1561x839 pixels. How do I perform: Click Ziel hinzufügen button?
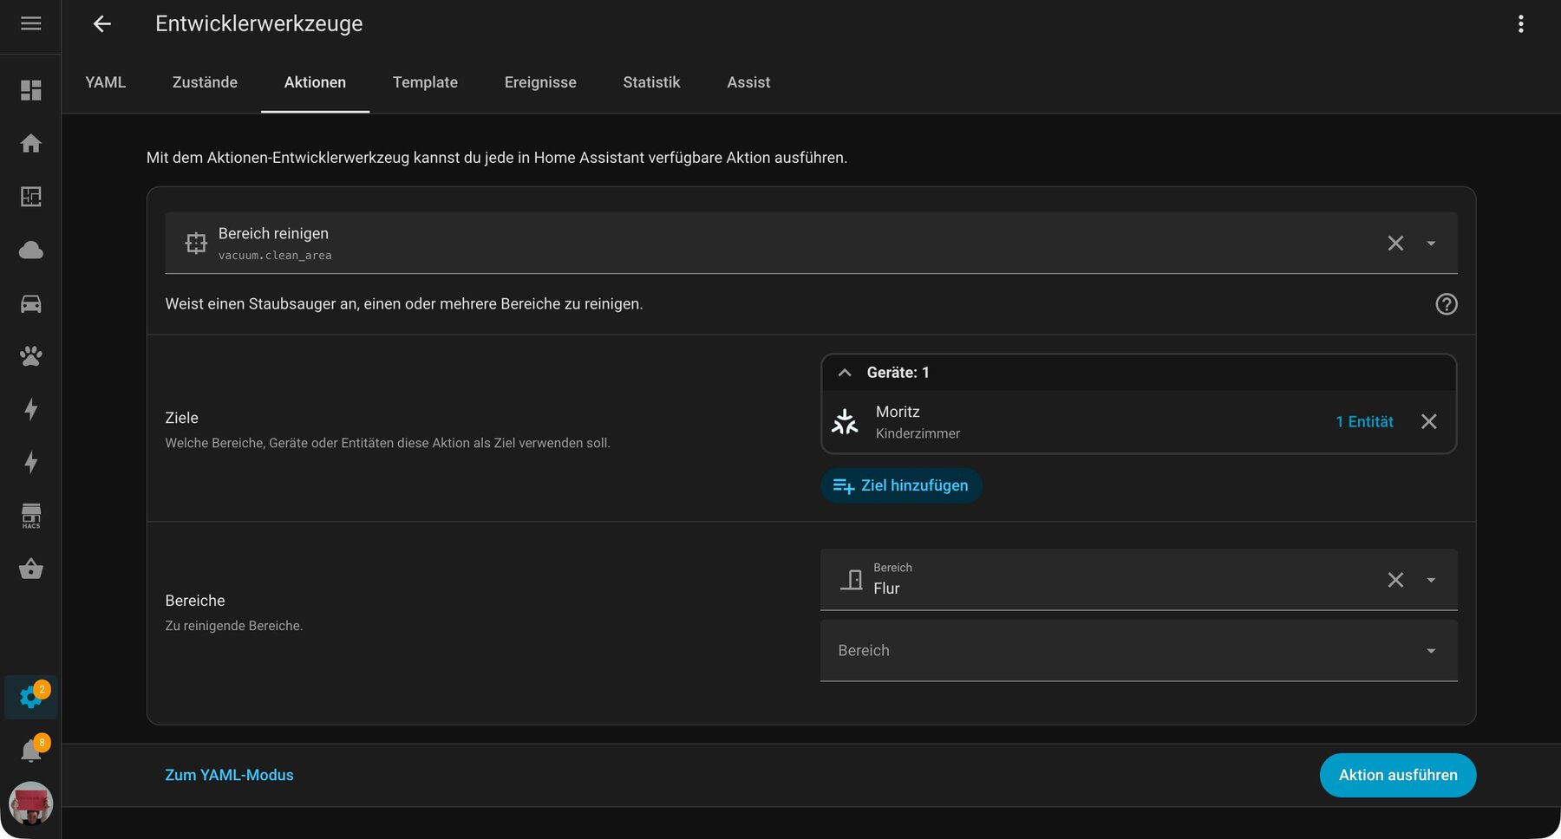pos(901,485)
